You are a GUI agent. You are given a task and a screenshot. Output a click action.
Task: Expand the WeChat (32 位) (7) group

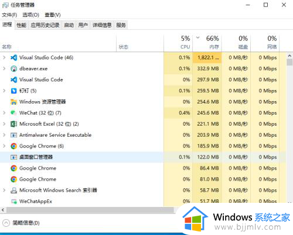pos(4,113)
